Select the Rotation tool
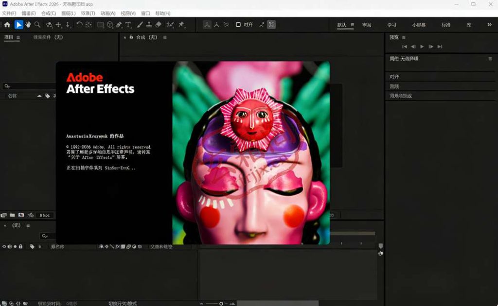 (x=79, y=25)
